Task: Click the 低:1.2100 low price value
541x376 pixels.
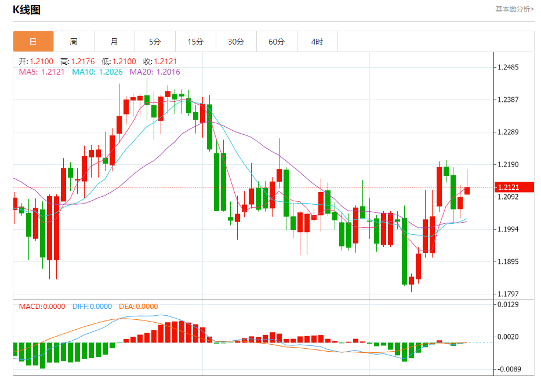Action: pyautogui.click(x=119, y=61)
